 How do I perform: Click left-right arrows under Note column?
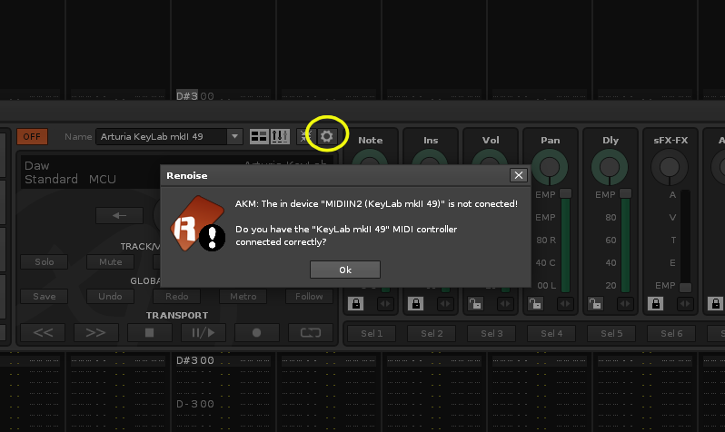(x=385, y=303)
